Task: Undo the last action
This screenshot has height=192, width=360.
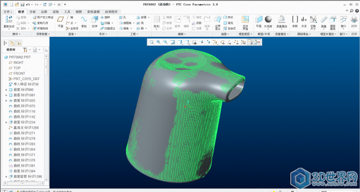Action: coord(28,4)
